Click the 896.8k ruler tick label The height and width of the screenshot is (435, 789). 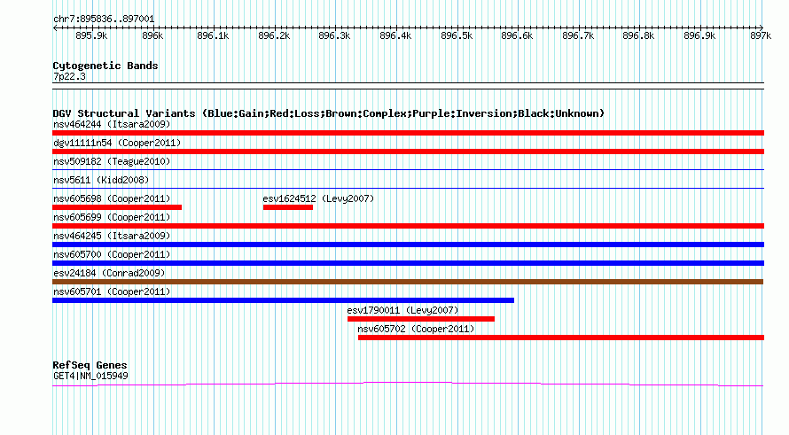pos(638,35)
